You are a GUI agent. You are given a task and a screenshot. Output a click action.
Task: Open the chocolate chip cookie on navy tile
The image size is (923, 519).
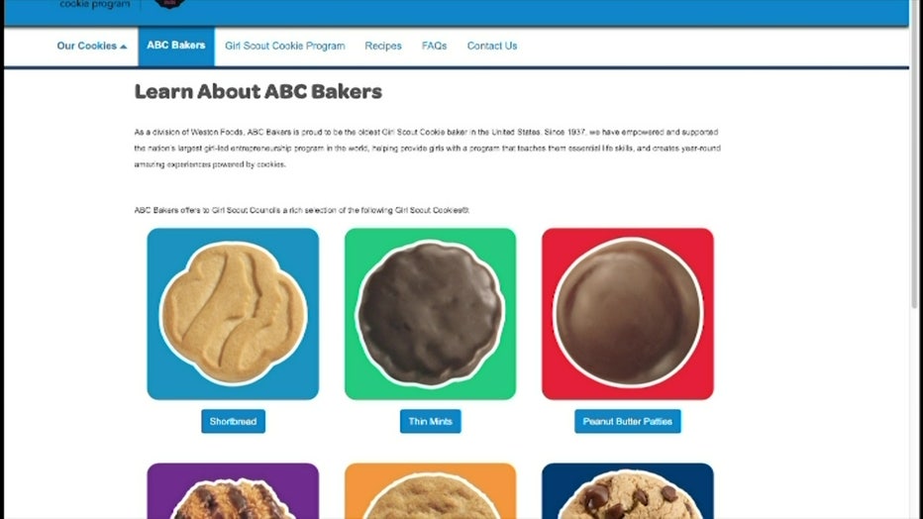(628, 490)
